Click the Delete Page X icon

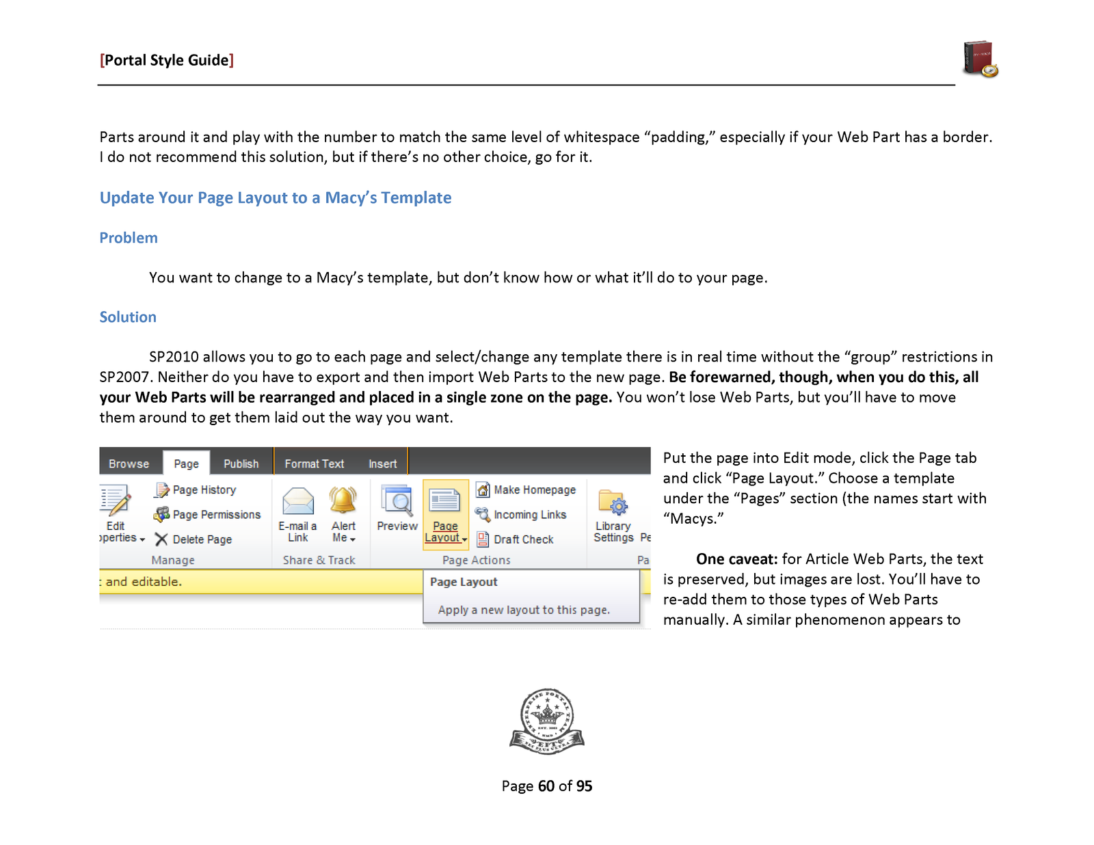161,539
